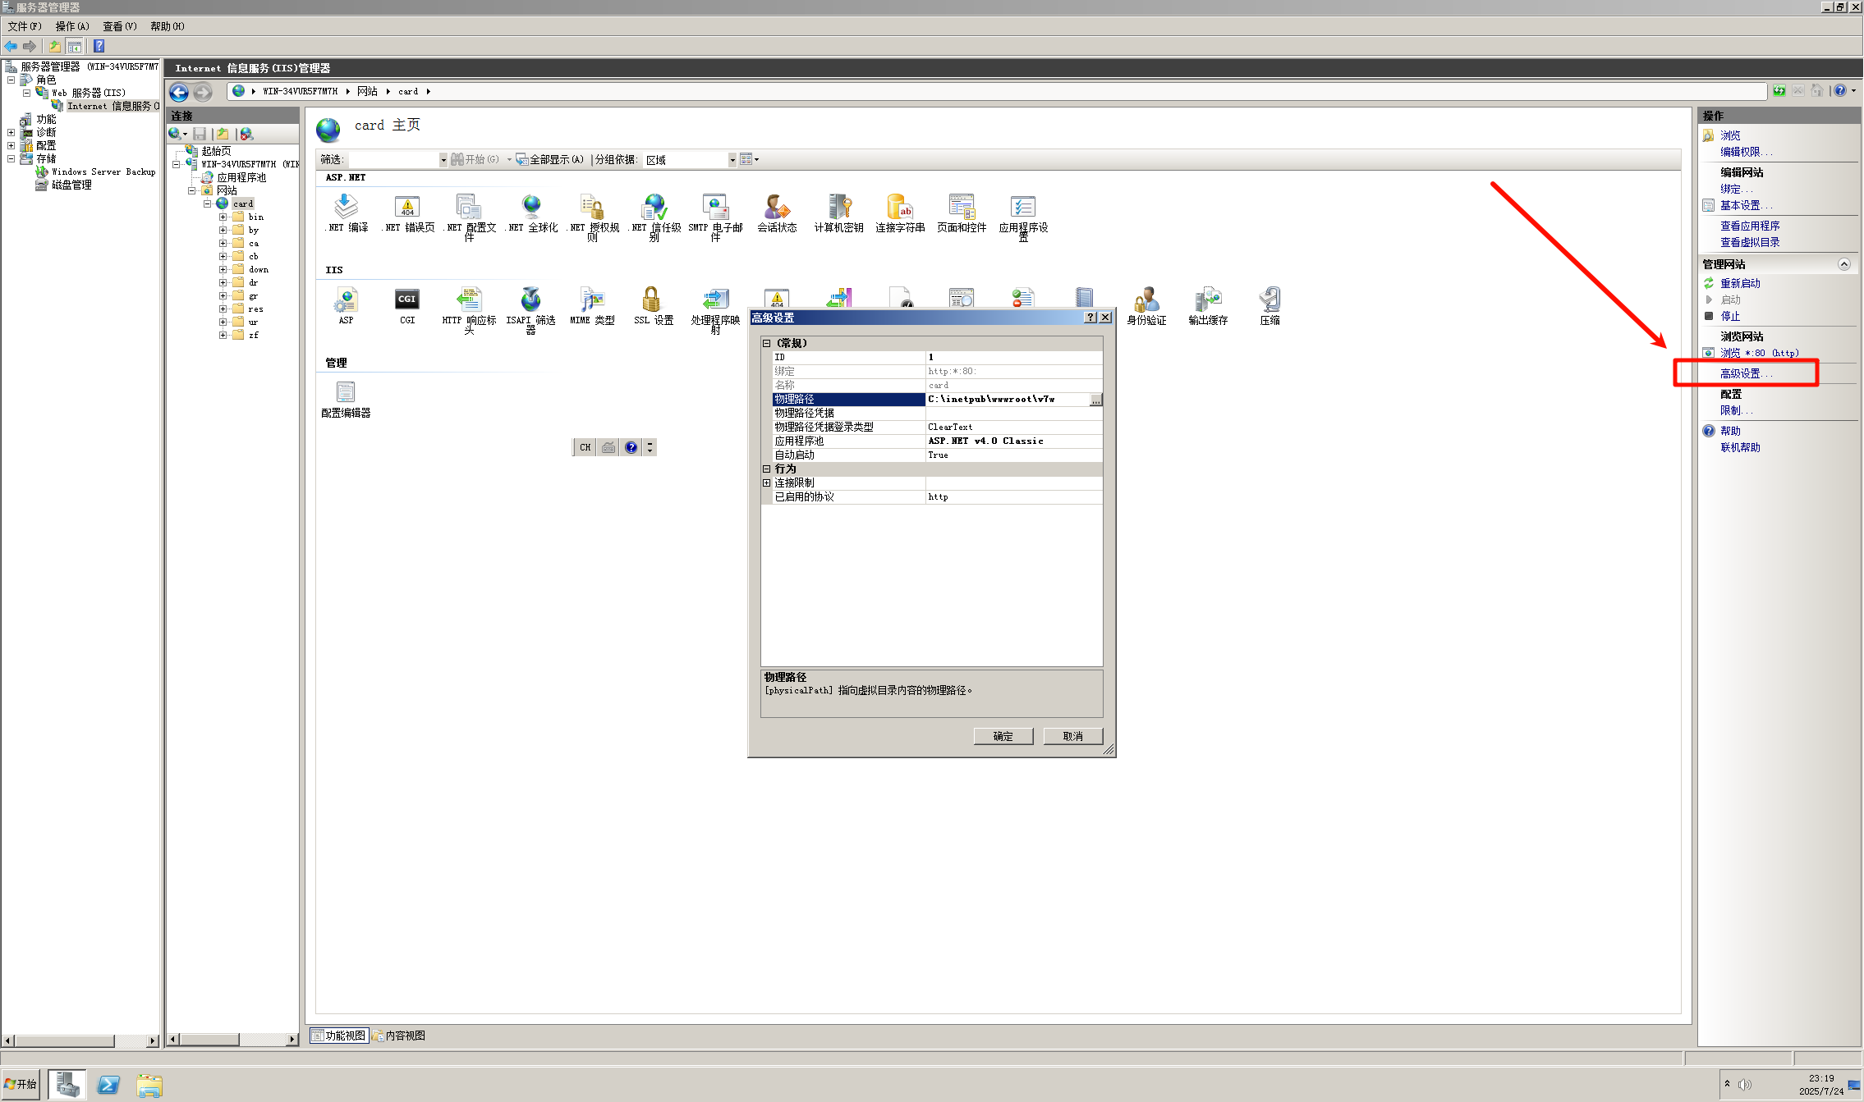Click into the 筛选 filter input field
Screen dimensions: 1864x1102
click(x=393, y=160)
